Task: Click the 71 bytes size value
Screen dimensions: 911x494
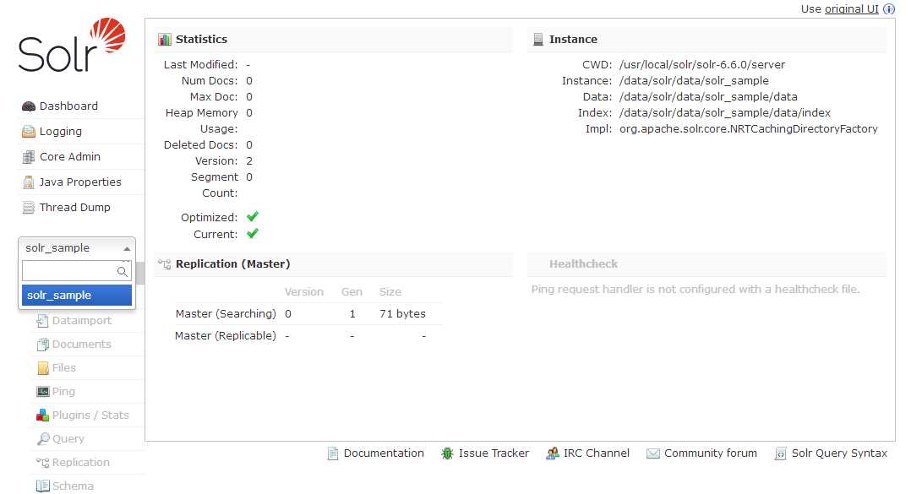Action: pyautogui.click(x=402, y=314)
